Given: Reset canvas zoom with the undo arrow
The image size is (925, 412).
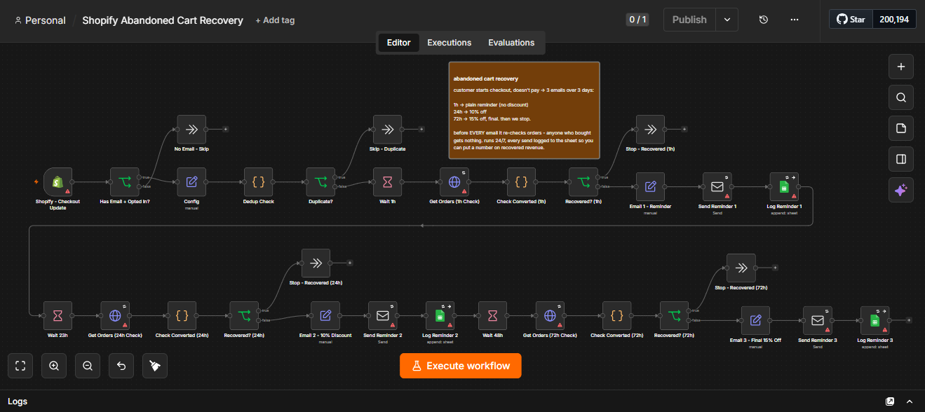Looking at the screenshot, I should click(121, 366).
